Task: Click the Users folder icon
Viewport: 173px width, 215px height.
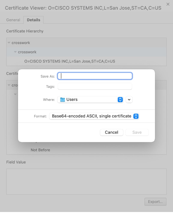Action: point(62,100)
